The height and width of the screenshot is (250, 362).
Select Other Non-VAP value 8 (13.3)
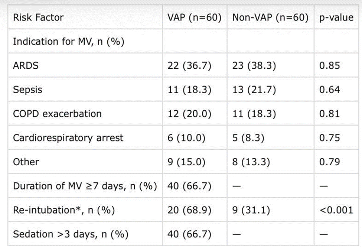click(x=251, y=162)
